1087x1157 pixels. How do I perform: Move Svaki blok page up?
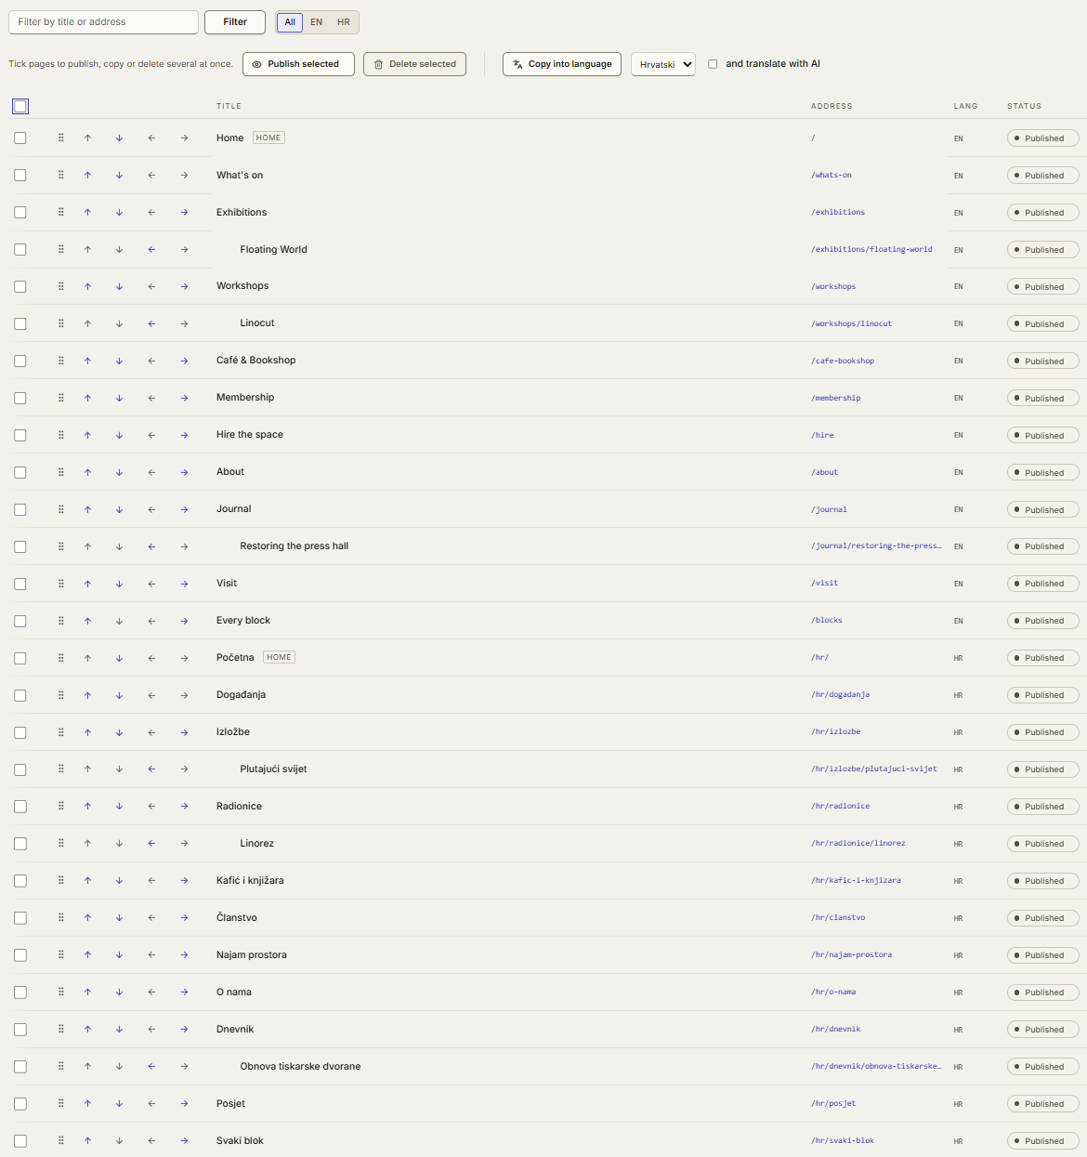[87, 1141]
